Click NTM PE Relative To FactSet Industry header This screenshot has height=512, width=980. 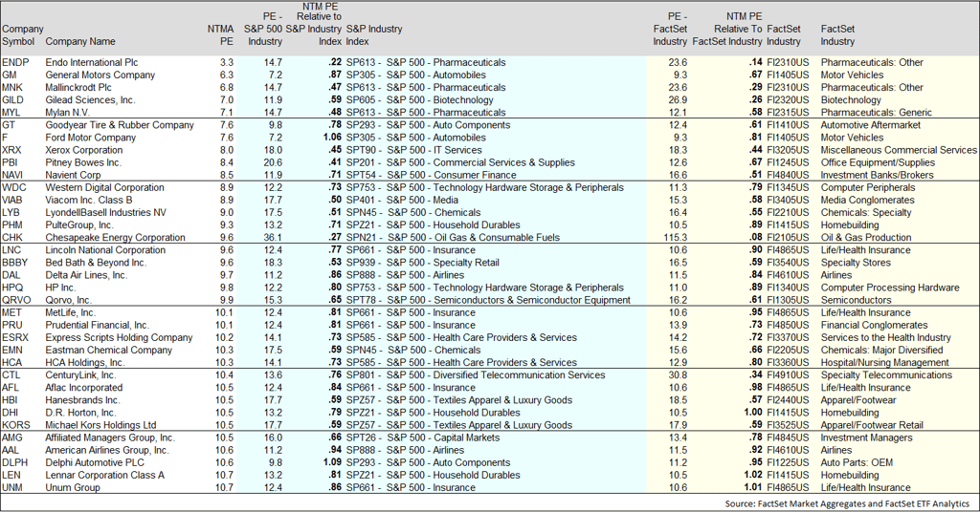click(x=727, y=29)
